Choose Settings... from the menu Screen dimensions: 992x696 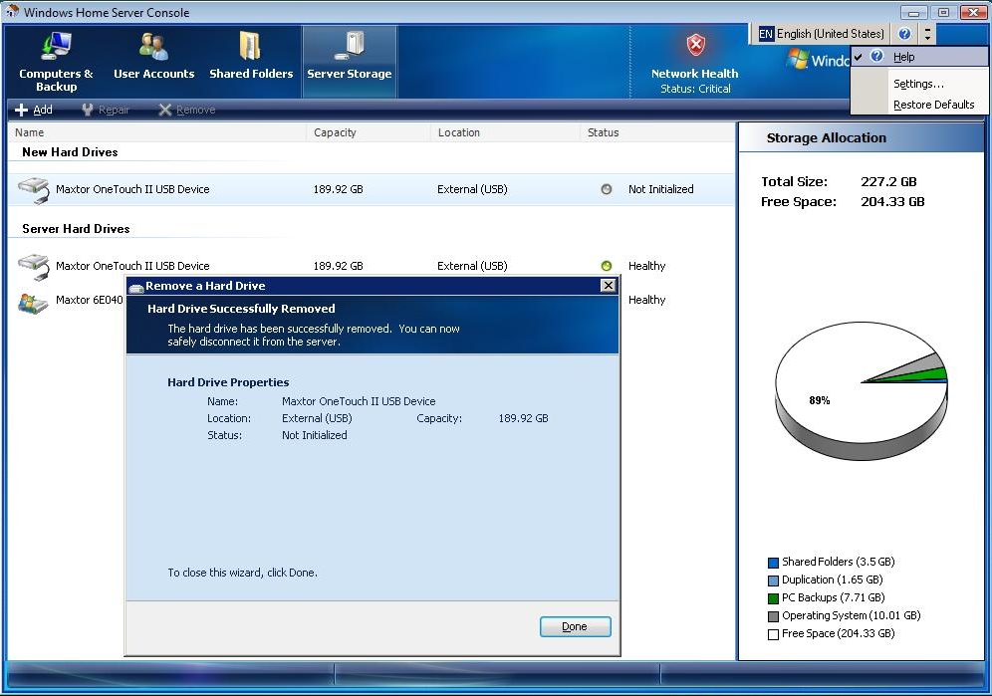coord(918,84)
